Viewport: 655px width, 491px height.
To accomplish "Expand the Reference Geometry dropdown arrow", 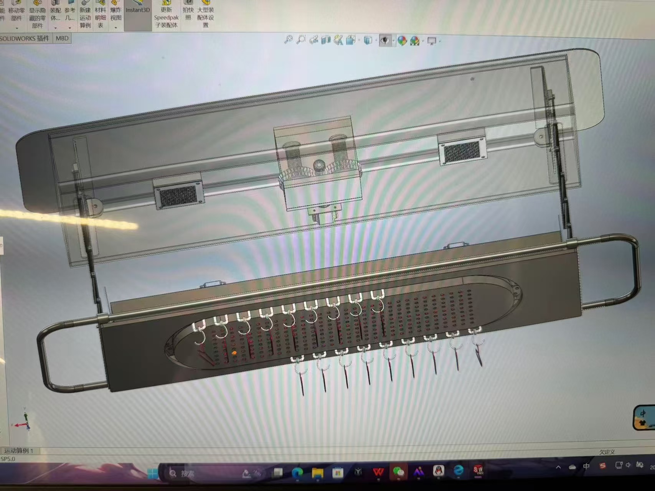I will click(x=69, y=28).
